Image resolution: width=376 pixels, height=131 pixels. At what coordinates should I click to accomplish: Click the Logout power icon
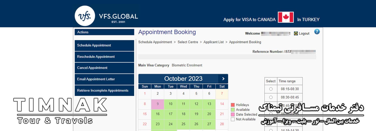[x=296, y=34]
